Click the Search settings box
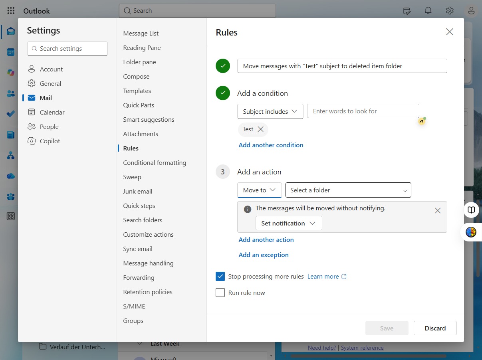482x360 pixels. 67,49
